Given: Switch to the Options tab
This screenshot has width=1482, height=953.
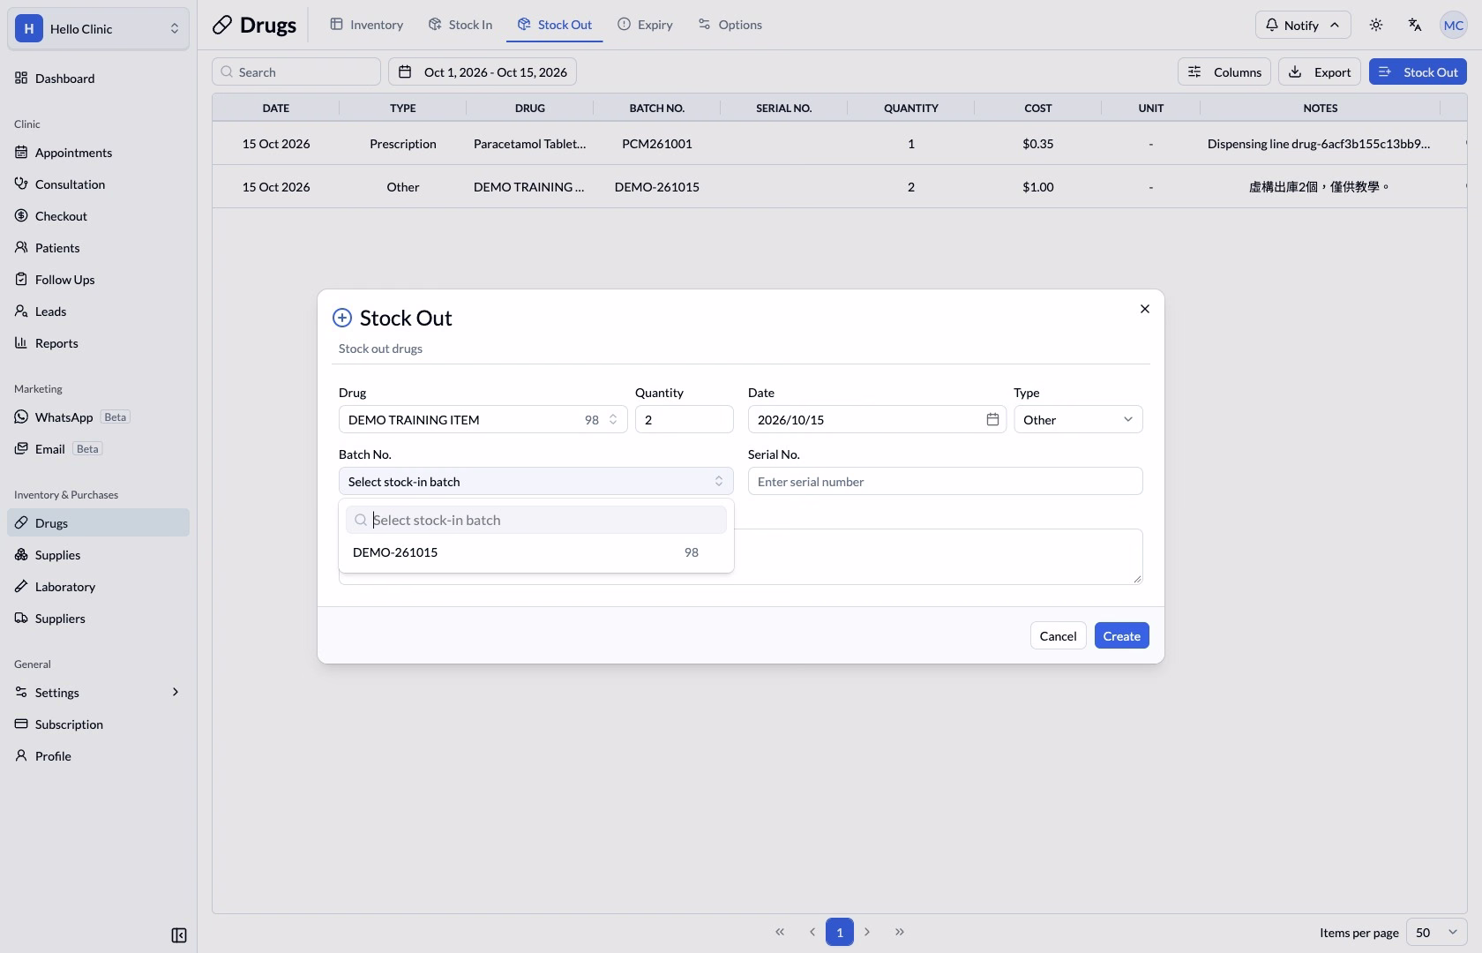Looking at the screenshot, I should 730,25.
